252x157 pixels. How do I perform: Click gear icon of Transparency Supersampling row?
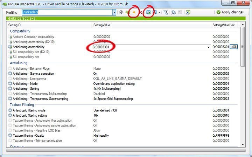click(10, 98)
